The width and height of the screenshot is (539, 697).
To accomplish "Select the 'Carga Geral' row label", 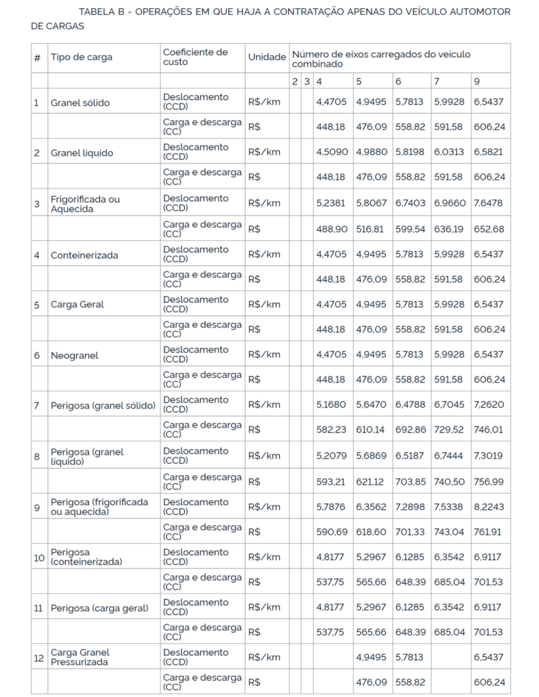I will (x=77, y=304).
